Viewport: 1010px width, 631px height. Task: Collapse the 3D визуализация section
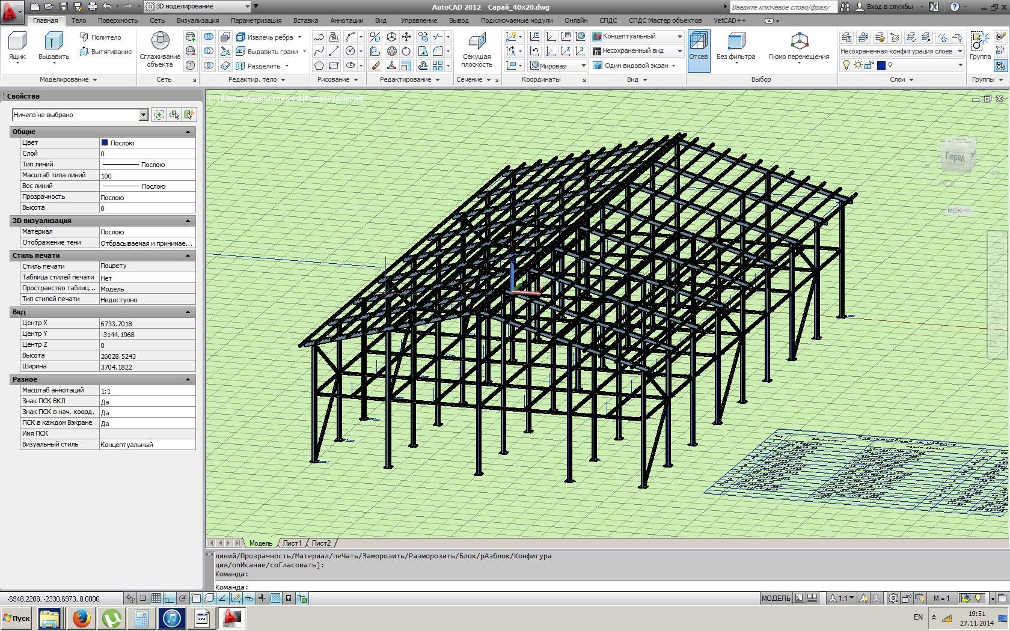pos(188,221)
